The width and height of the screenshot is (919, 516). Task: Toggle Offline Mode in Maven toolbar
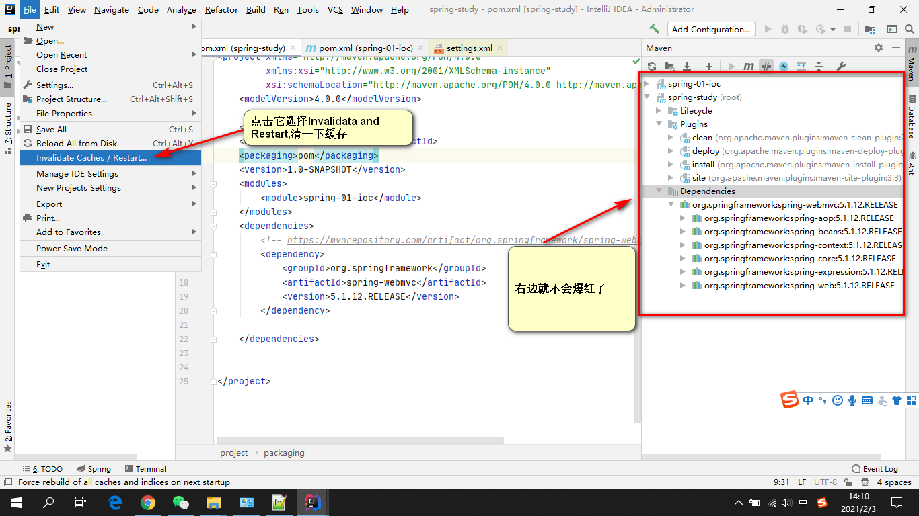point(782,67)
